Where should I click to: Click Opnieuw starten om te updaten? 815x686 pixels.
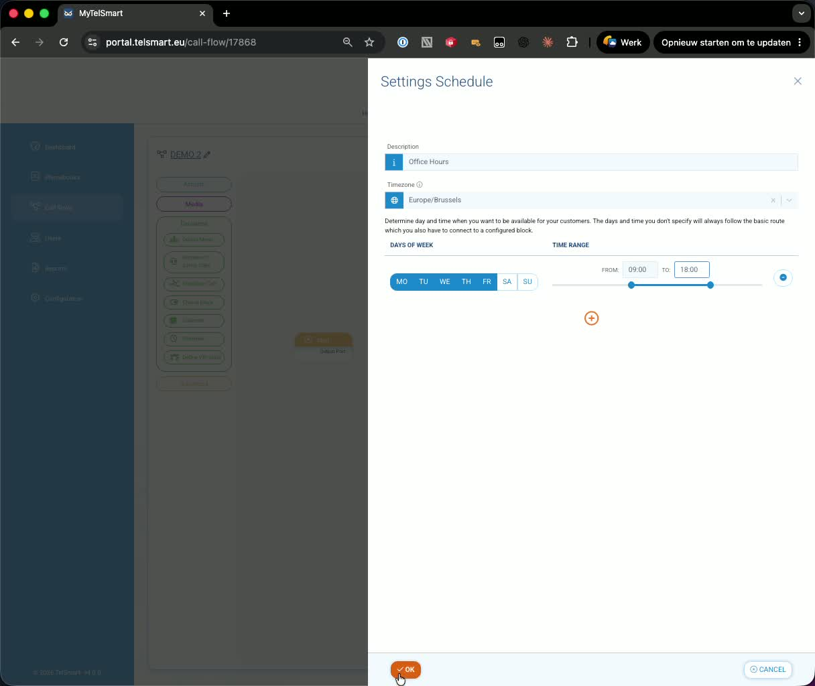point(726,42)
